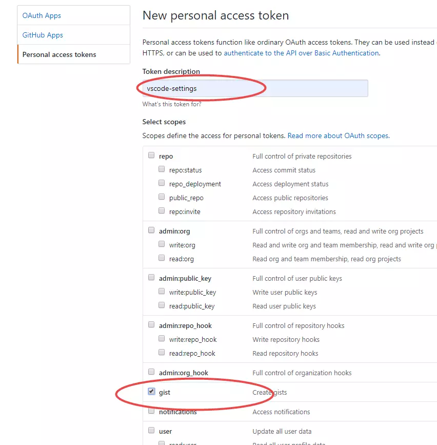Viewport: 437px width, 445px height.
Task: Check the write:public_key scope
Action: click(162, 291)
